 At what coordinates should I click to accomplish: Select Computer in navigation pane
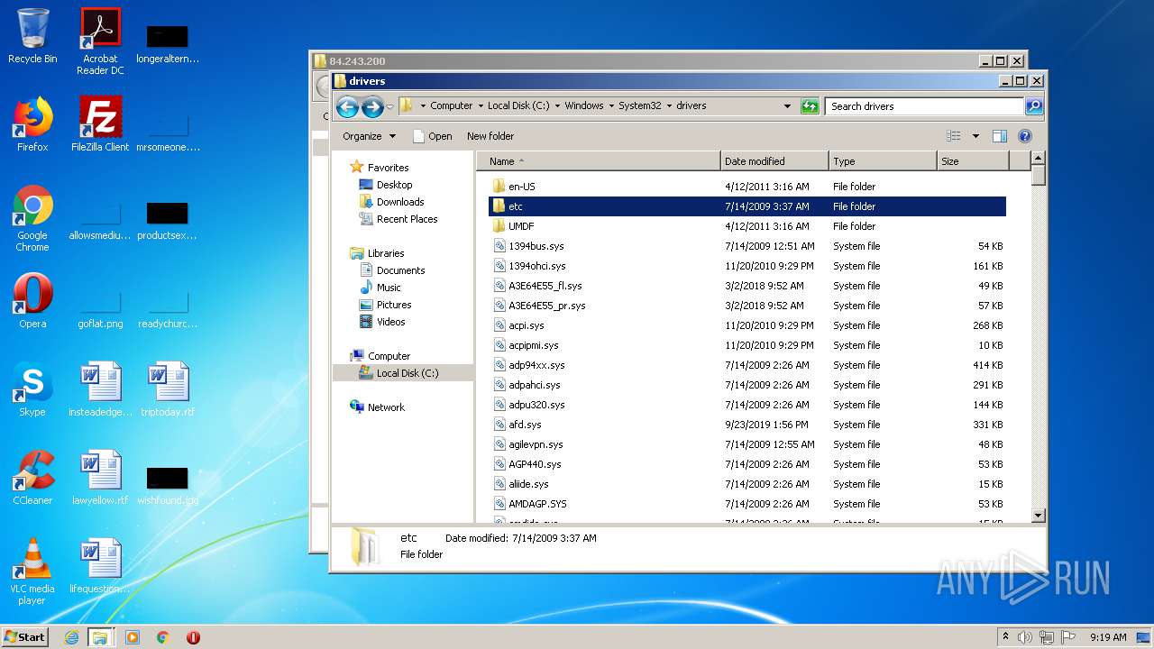(389, 356)
